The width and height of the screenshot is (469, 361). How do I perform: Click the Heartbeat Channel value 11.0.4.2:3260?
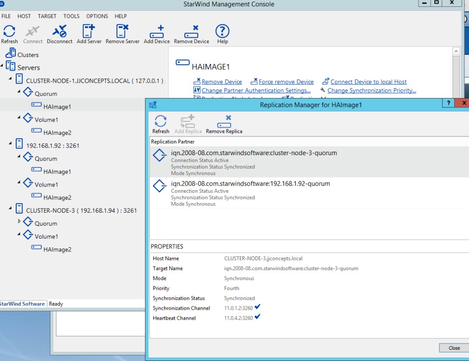click(238, 318)
